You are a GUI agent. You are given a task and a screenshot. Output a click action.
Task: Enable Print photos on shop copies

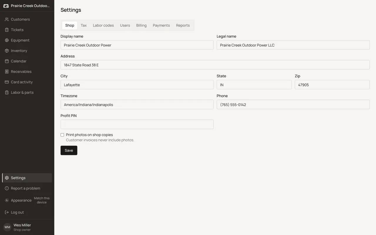pyautogui.click(x=62, y=135)
